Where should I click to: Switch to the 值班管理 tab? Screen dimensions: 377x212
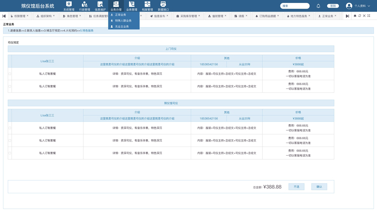point(218,16)
